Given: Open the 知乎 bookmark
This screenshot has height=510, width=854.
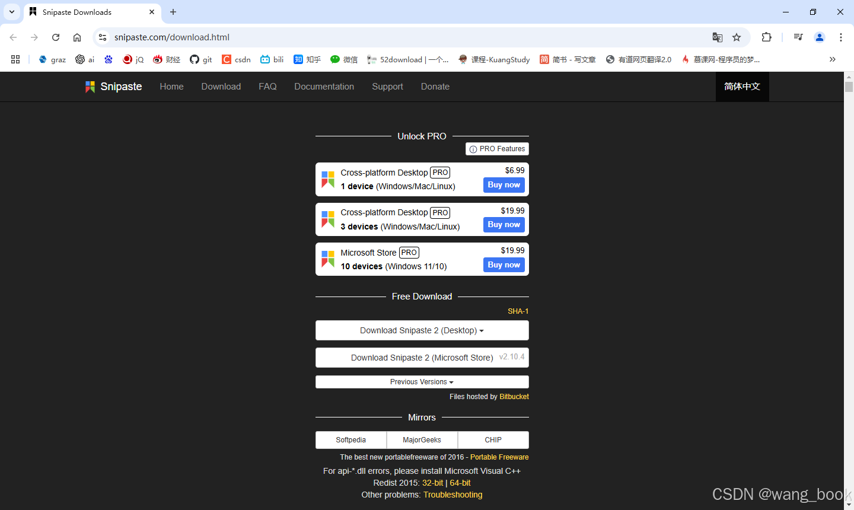Looking at the screenshot, I should (x=307, y=59).
